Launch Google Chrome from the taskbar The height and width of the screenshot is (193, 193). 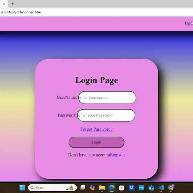click(171, 187)
